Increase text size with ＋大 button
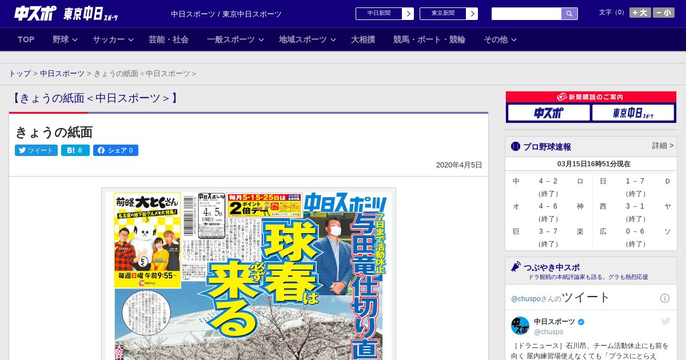Image resolution: width=686 pixels, height=360 pixels. click(x=640, y=13)
